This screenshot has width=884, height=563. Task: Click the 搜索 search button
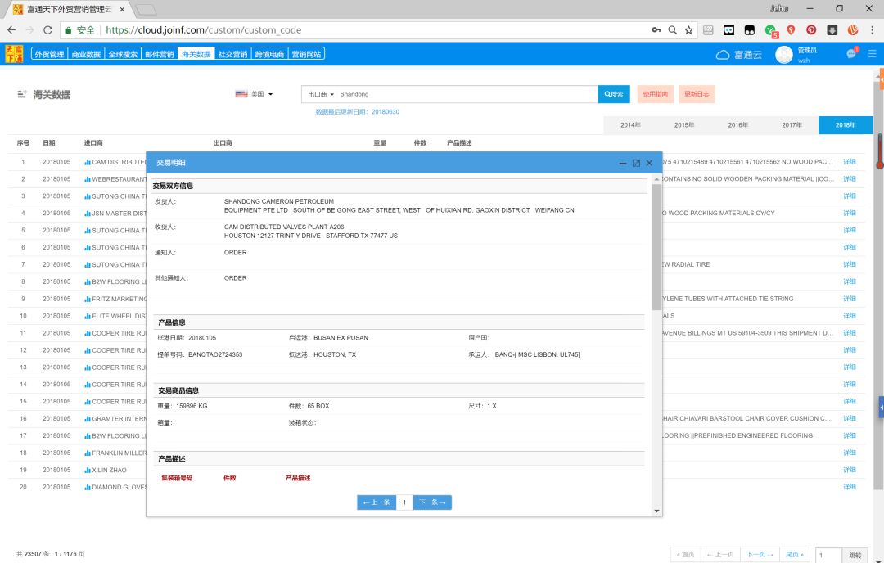pos(614,94)
